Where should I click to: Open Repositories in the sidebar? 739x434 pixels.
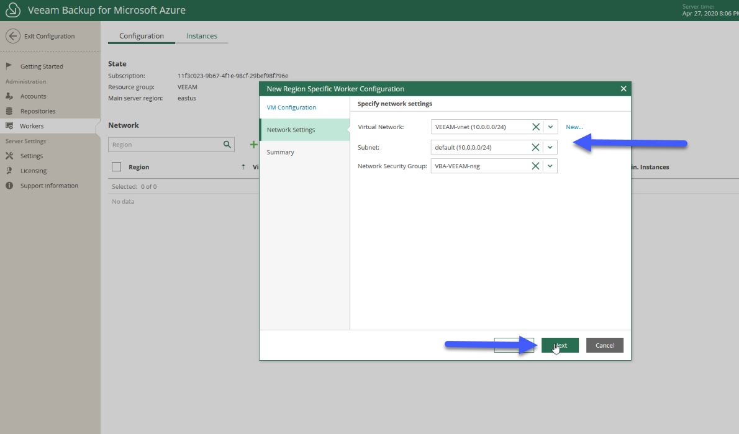[x=38, y=111]
